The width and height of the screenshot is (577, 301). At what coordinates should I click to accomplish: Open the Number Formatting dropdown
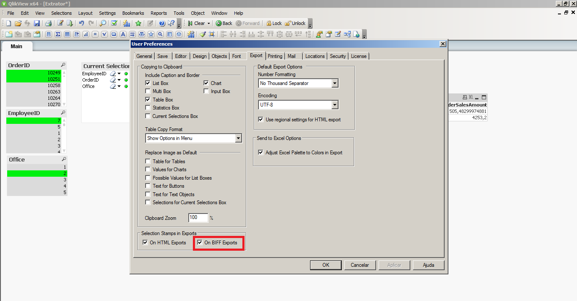(x=335, y=83)
